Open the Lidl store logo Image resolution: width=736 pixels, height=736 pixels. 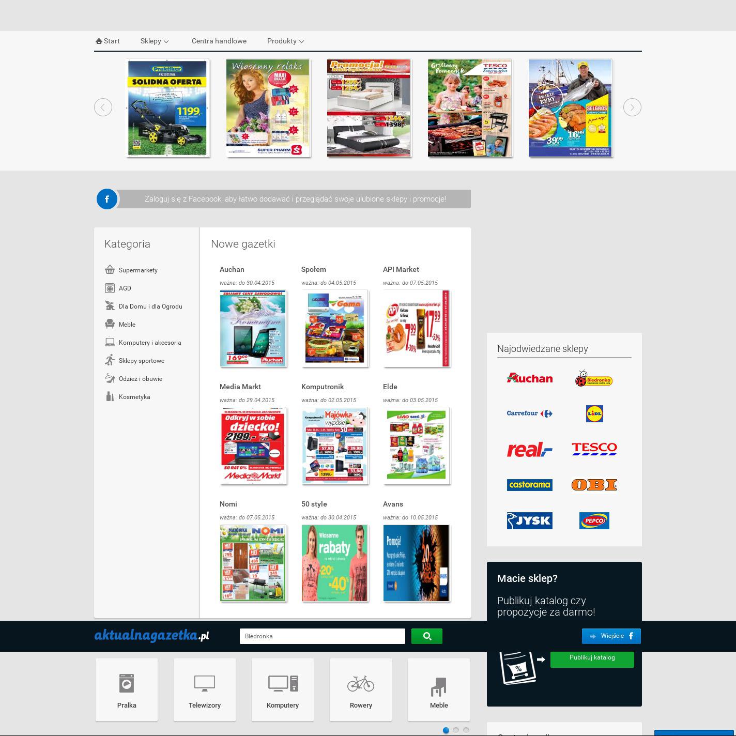coord(594,413)
